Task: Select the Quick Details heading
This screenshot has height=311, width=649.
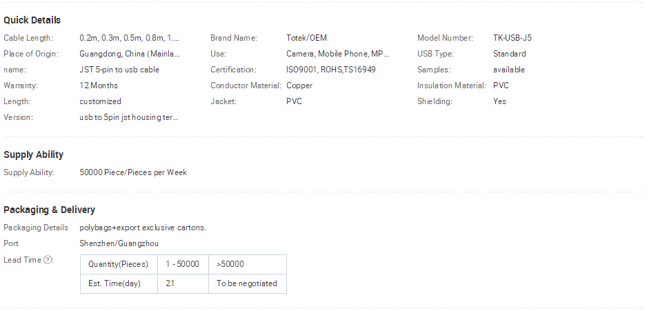Action: [32, 20]
